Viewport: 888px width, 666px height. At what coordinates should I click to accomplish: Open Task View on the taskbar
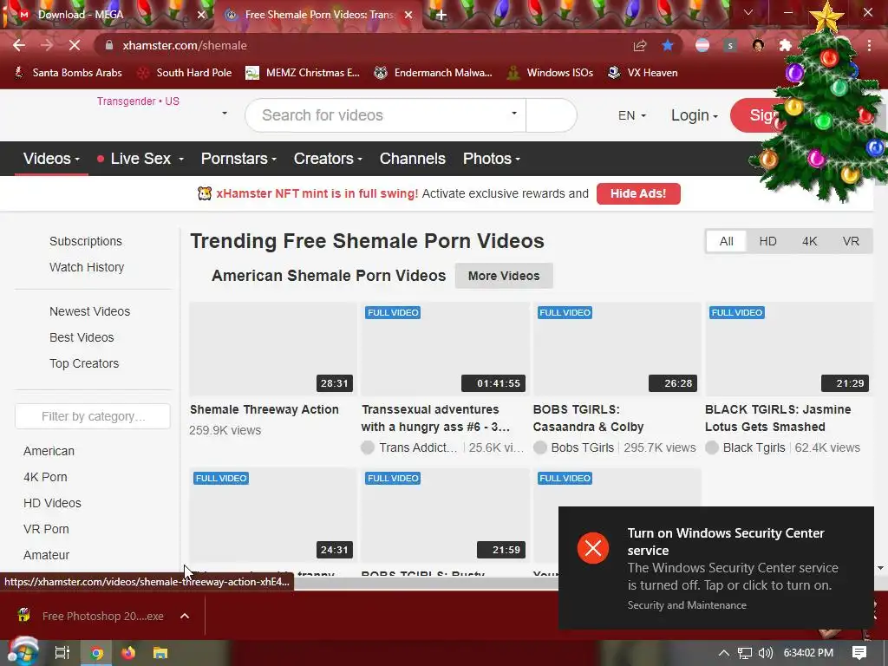click(62, 653)
